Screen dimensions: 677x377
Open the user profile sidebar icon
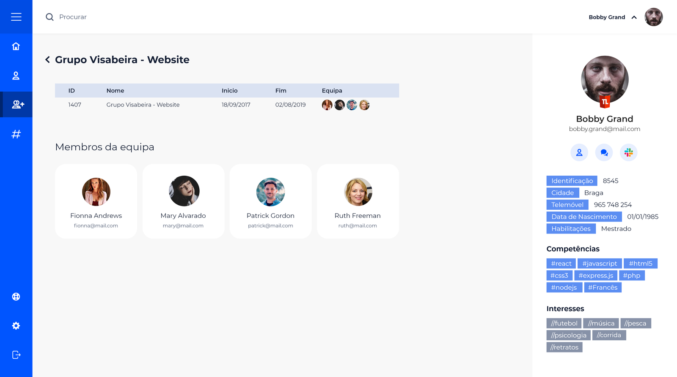click(x=16, y=76)
